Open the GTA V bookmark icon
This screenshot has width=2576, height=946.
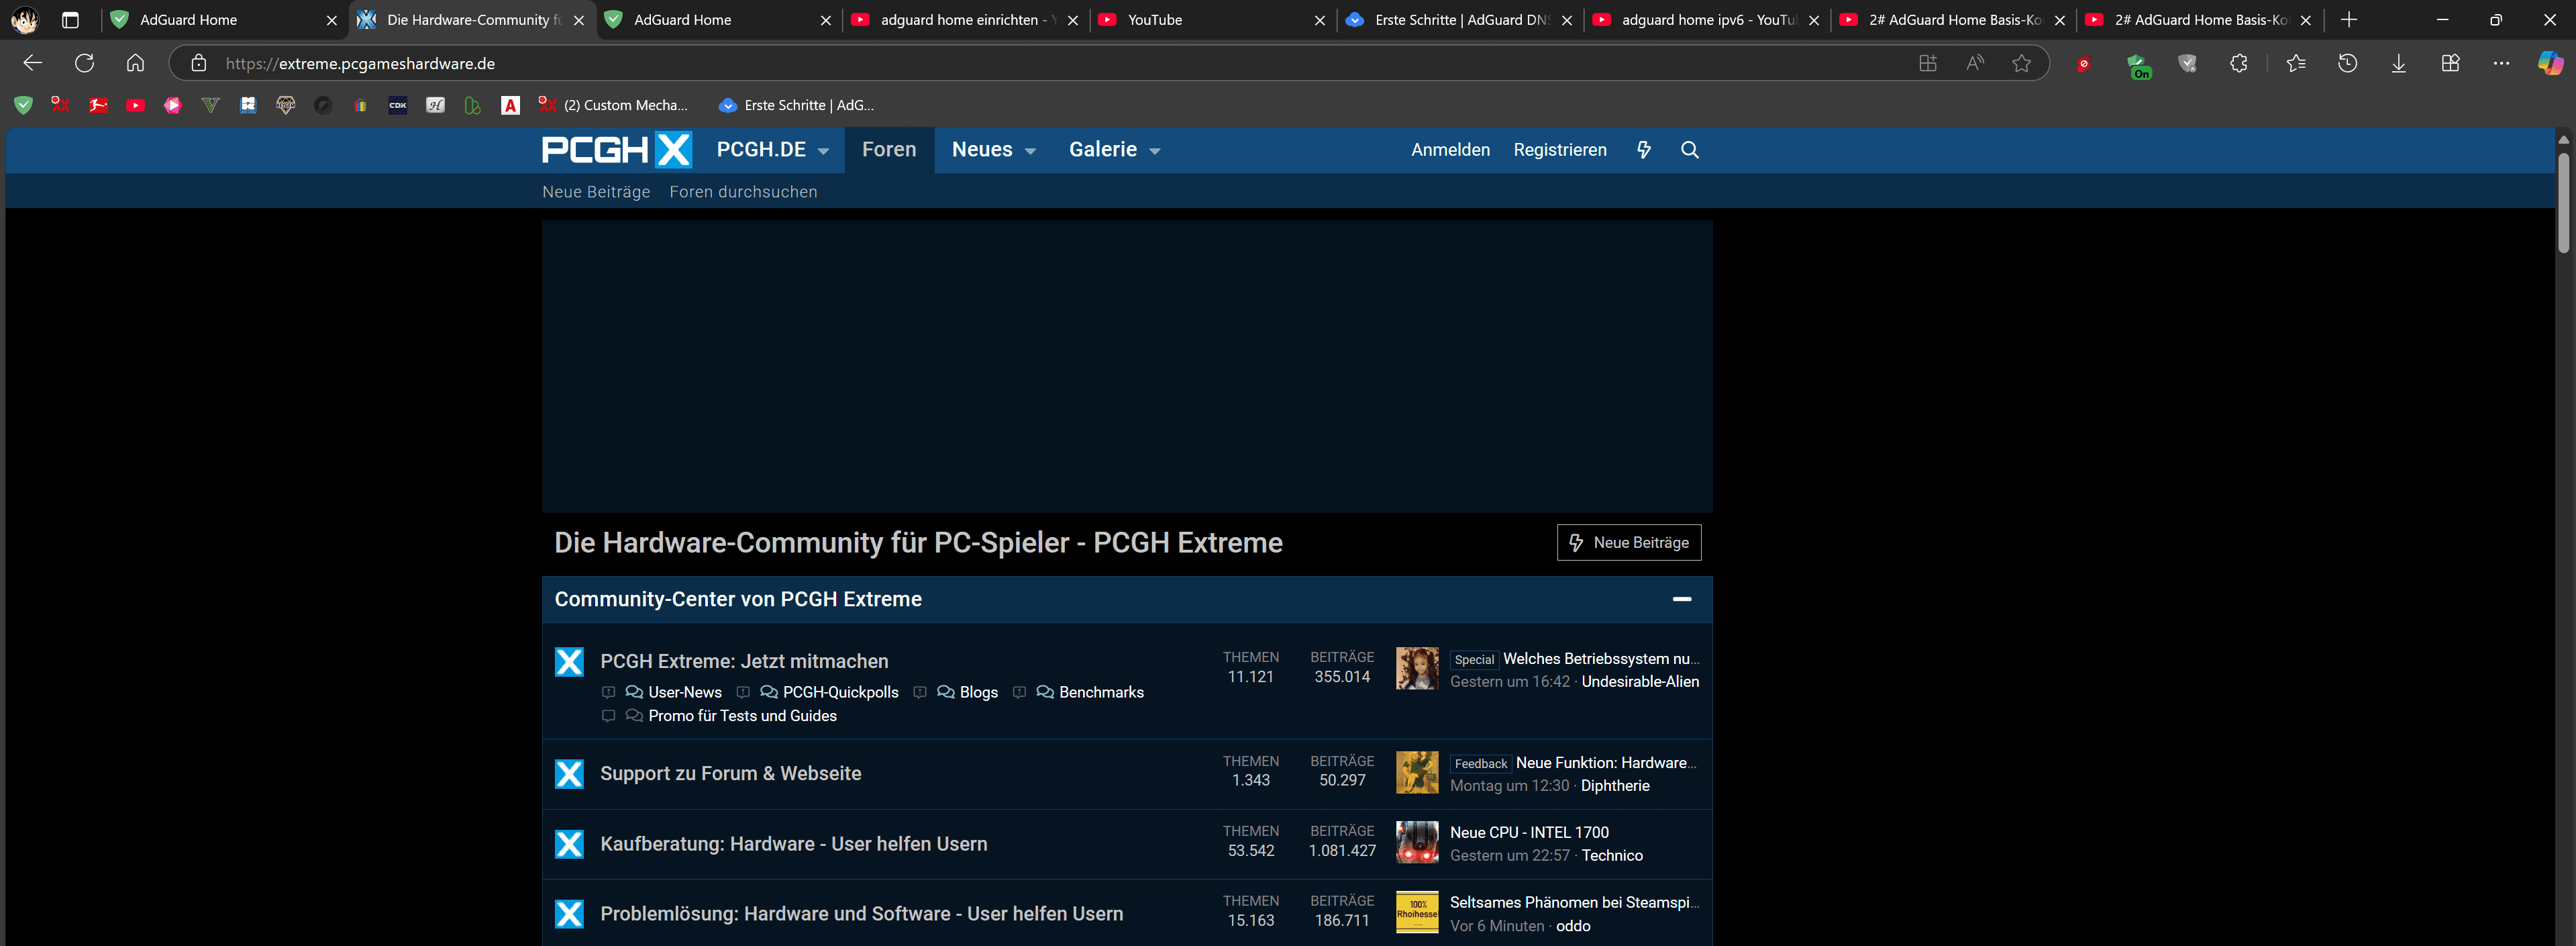pyautogui.click(x=210, y=105)
